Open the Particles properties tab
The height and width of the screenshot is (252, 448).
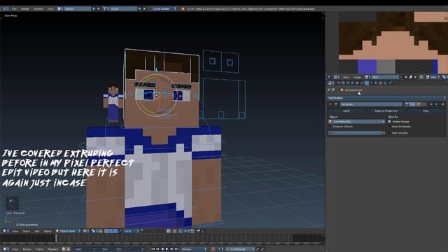pos(385,83)
